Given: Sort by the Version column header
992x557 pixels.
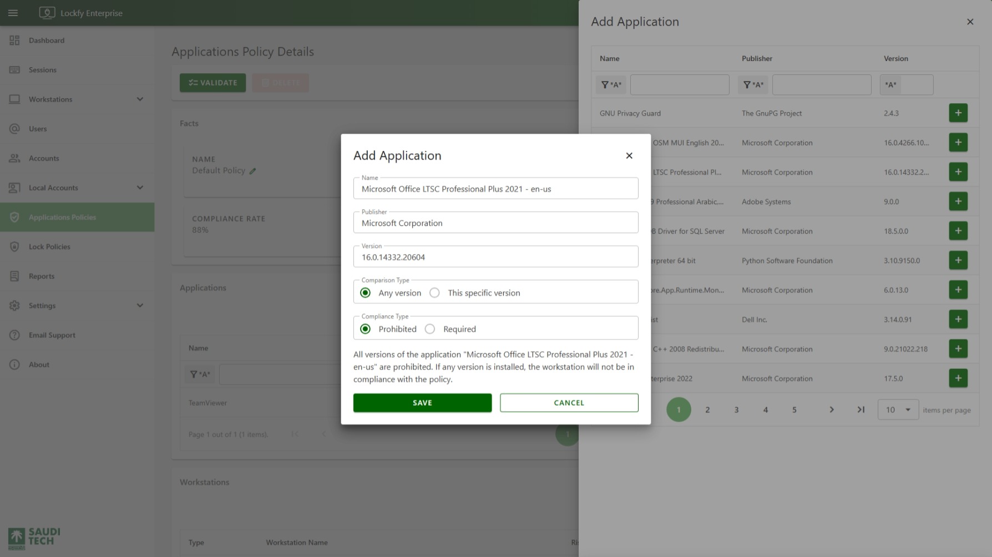Looking at the screenshot, I should [x=895, y=58].
